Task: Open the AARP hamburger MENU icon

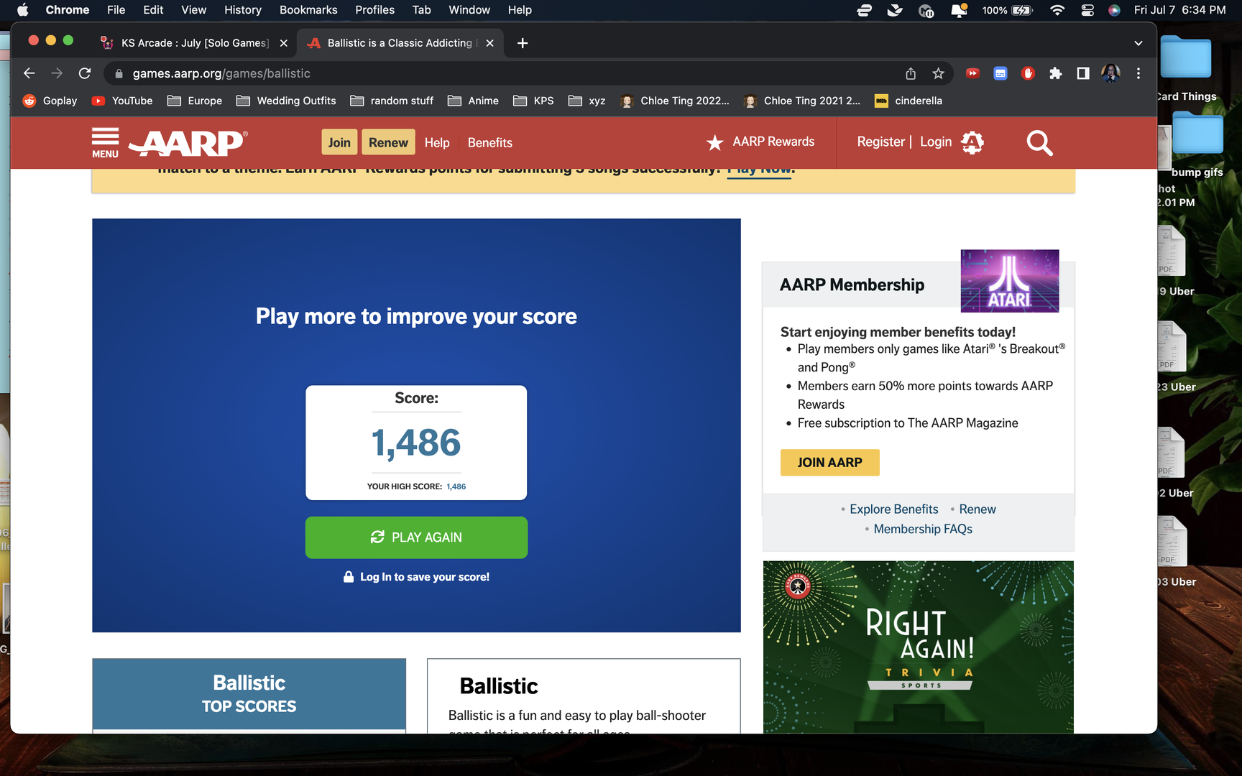Action: pos(105,142)
